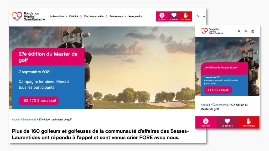Image resolution: width=269 pixels, height=151 pixels.
Task: Click the Je participe heart icon in desktop header
Action: pyautogui.click(x=174, y=15)
